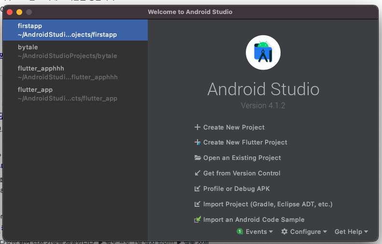
Task: Click the Import Project icon
Action: [x=198, y=204]
